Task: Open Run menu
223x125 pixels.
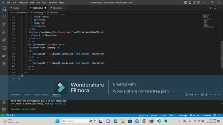Action: click(x=44, y=2)
